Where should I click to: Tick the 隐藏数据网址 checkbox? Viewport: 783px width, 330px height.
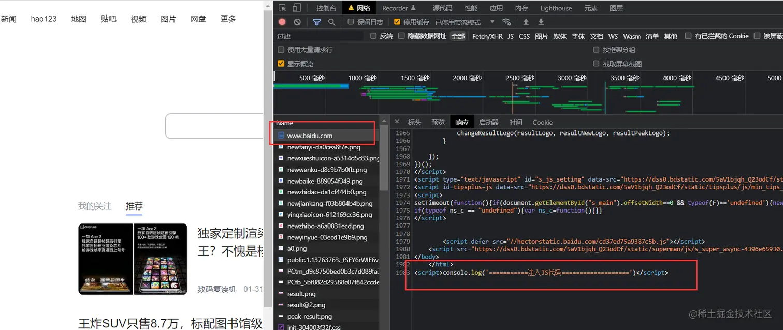(401, 36)
